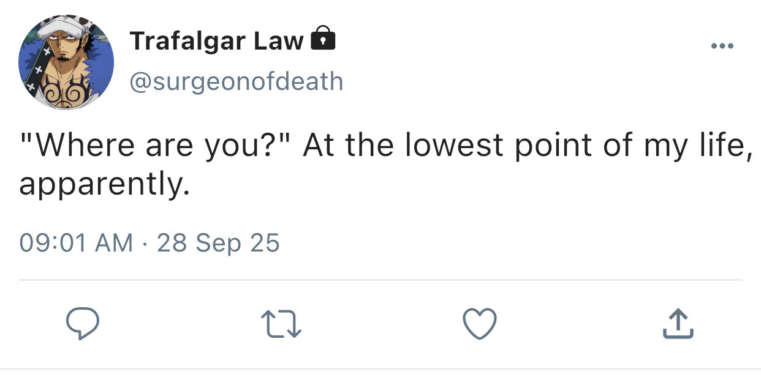Viewport: 761px width, 380px height.
Task: Click the word "At" starting the reply sentence
Action: (319, 146)
